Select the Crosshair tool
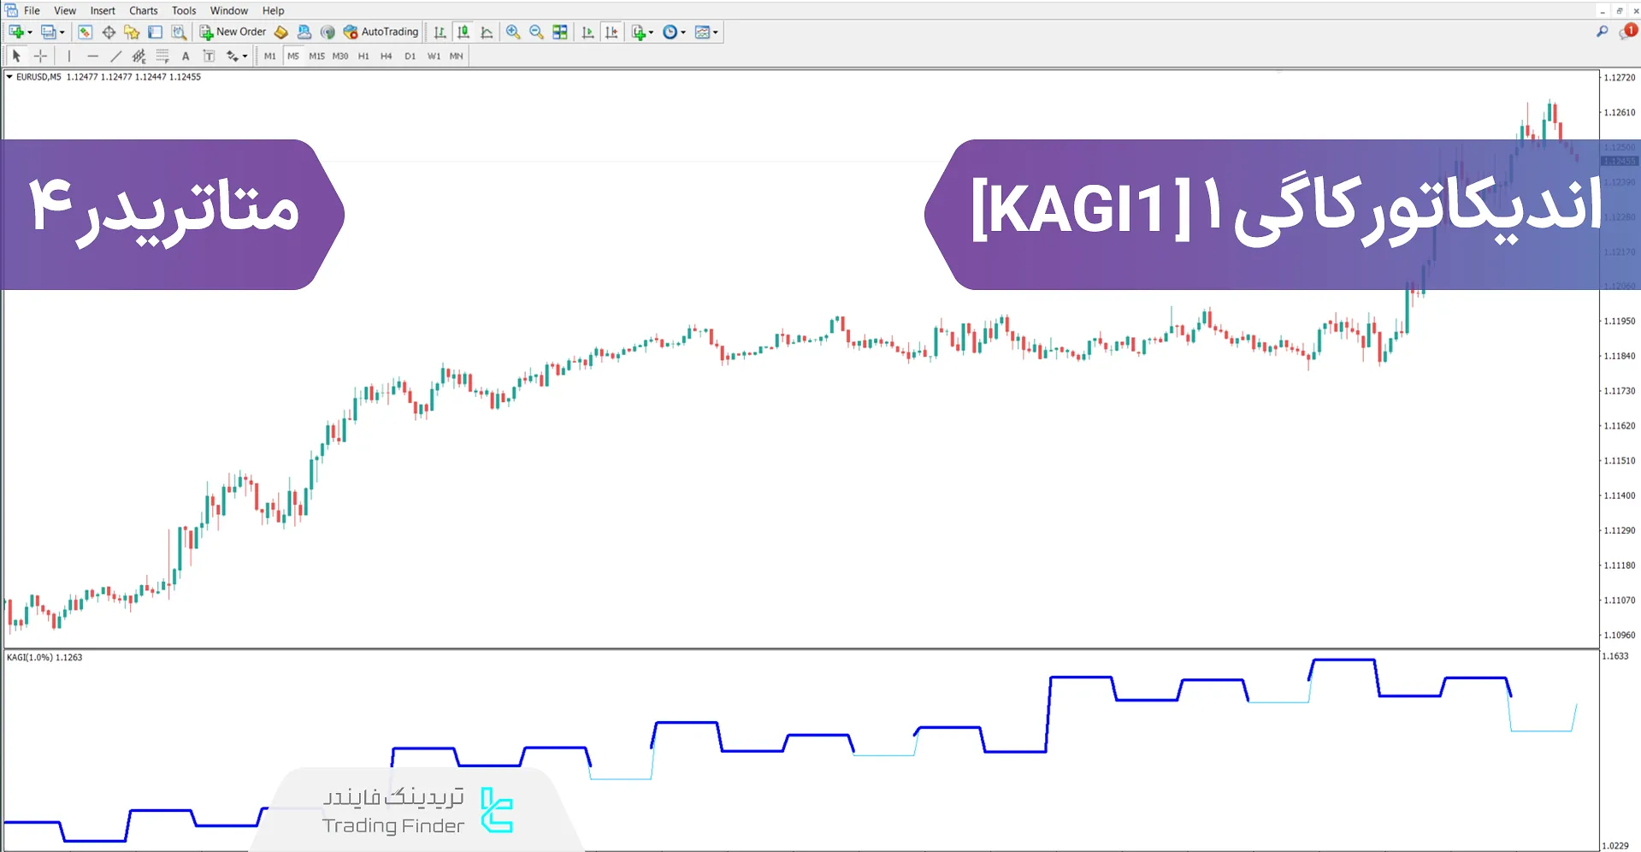Viewport: 1641px width, 852px height. (x=40, y=55)
